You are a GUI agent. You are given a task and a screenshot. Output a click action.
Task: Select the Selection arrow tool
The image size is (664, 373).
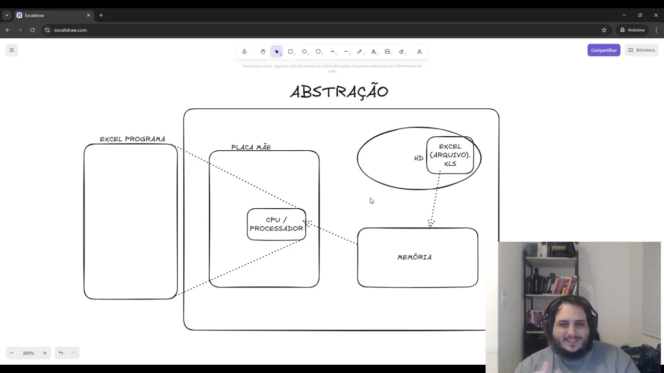pos(276,52)
